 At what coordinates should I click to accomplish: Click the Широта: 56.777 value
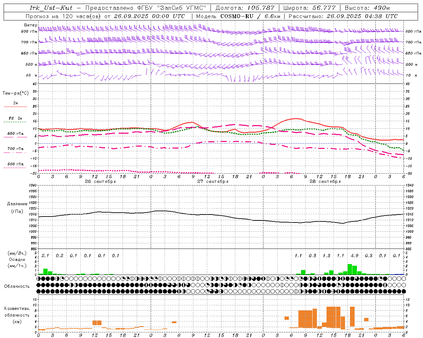[x=309, y=8]
